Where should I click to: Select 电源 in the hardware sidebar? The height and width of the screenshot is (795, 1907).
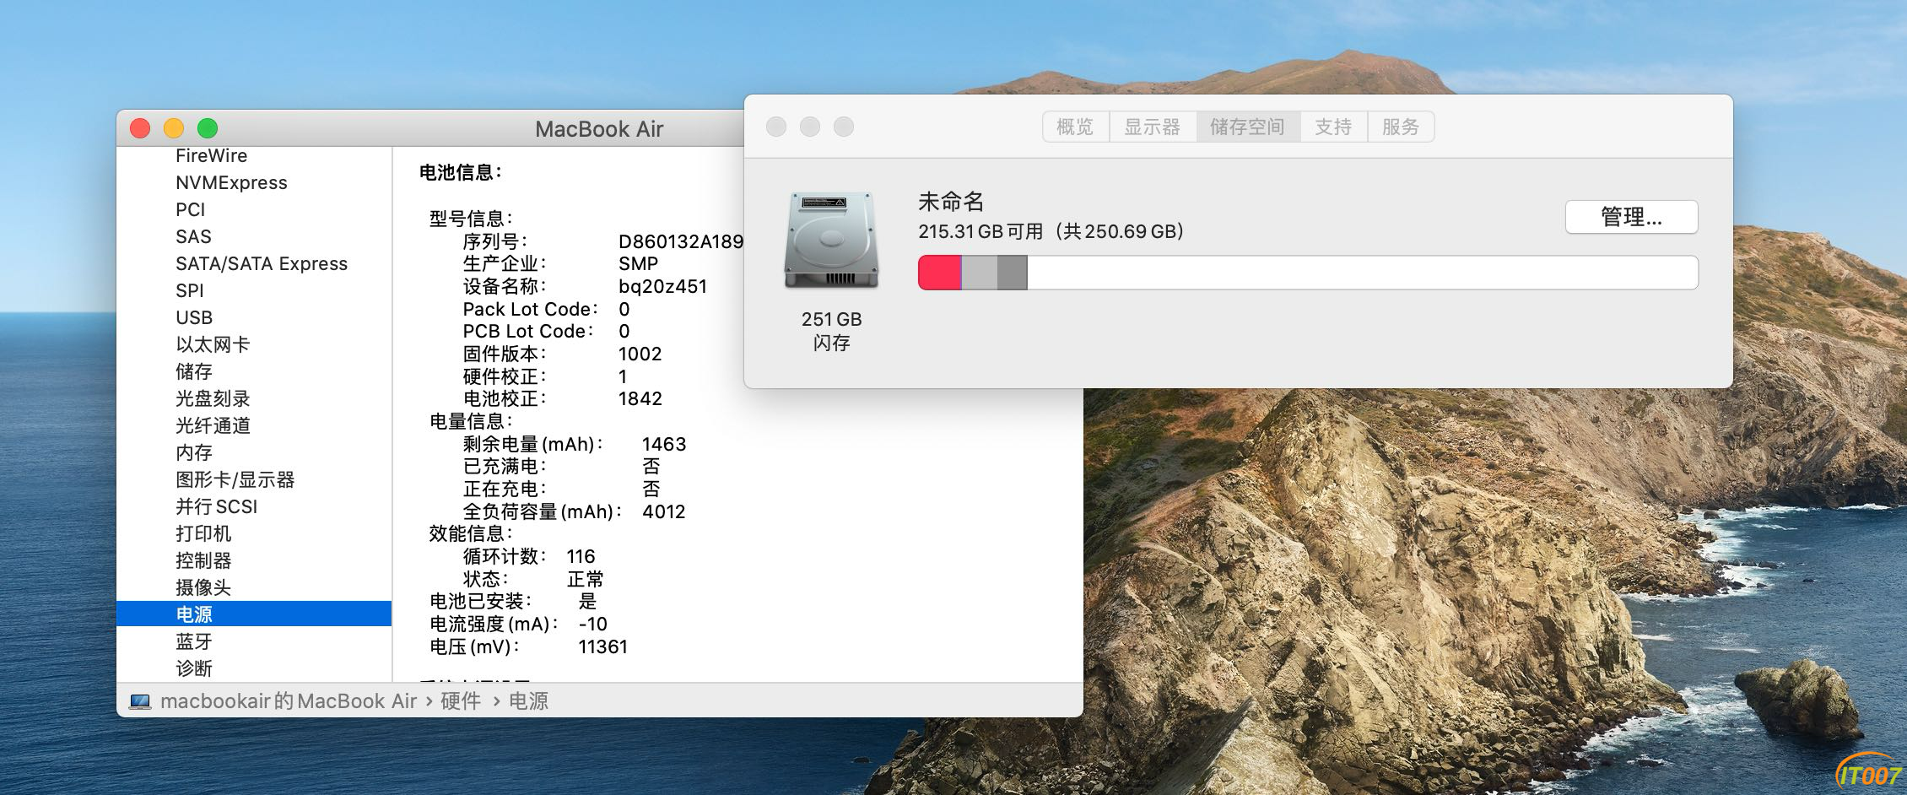click(x=194, y=614)
